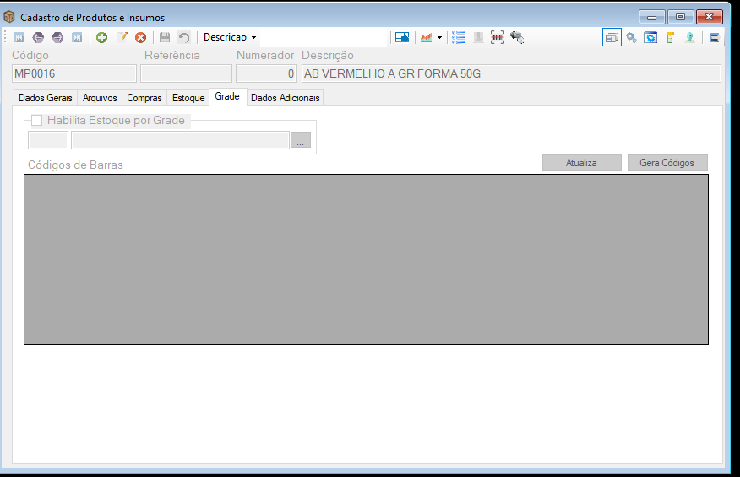Open the Descricao search field dropdown
The height and width of the screenshot is (477, 740).
231,37
